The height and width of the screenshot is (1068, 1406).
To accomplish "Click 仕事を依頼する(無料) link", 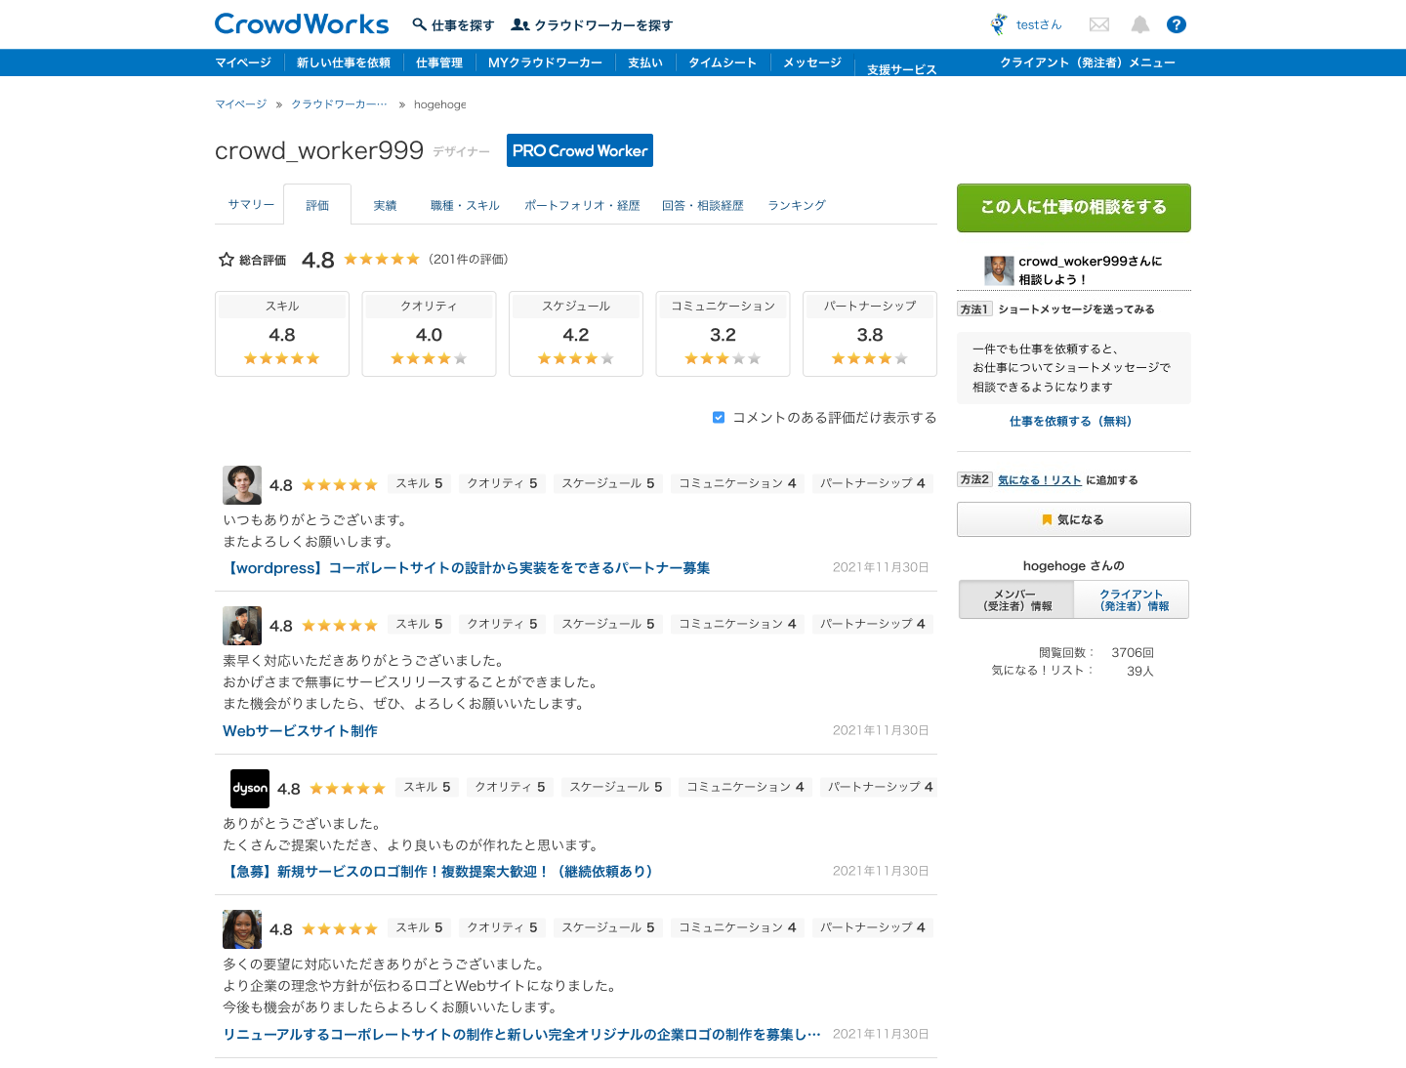I will pos(1070,422).
